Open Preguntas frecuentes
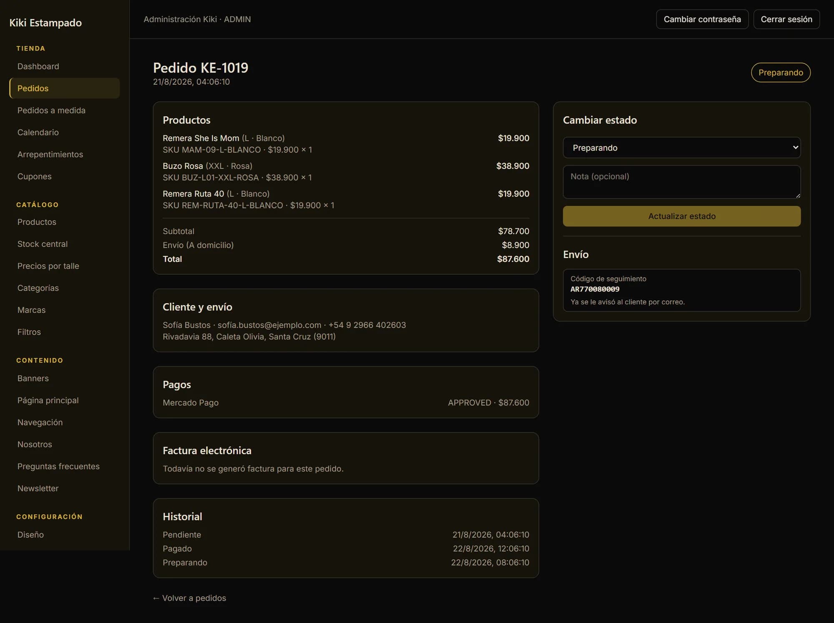 64,466
